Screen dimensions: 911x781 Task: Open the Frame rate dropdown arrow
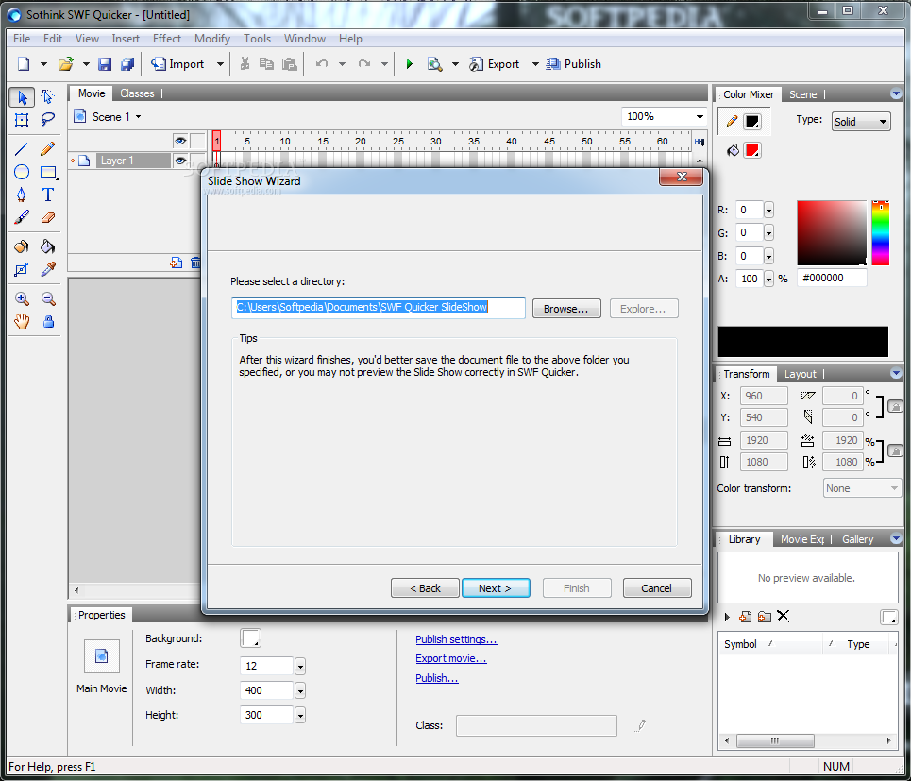[300, 666]
